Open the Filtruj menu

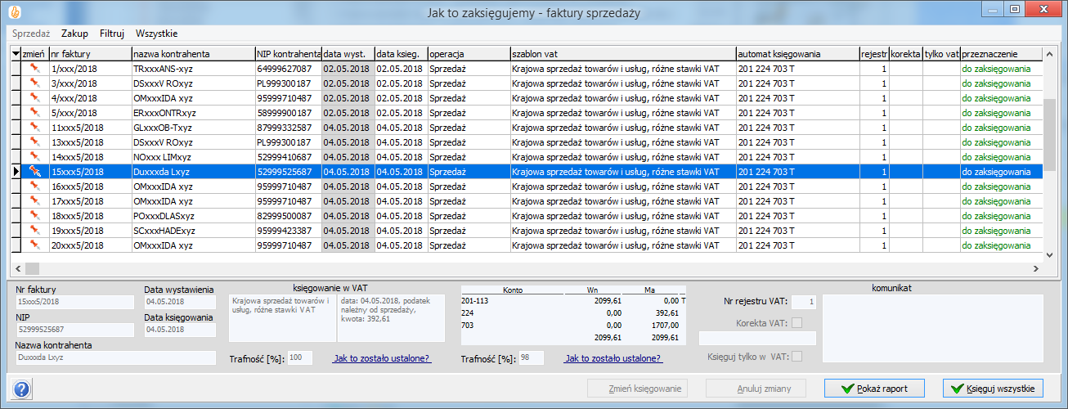click(x=112, y=34)
